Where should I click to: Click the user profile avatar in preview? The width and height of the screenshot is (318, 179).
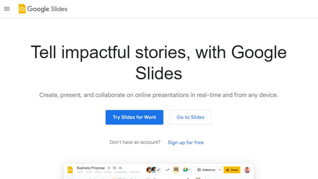(247, 170)
